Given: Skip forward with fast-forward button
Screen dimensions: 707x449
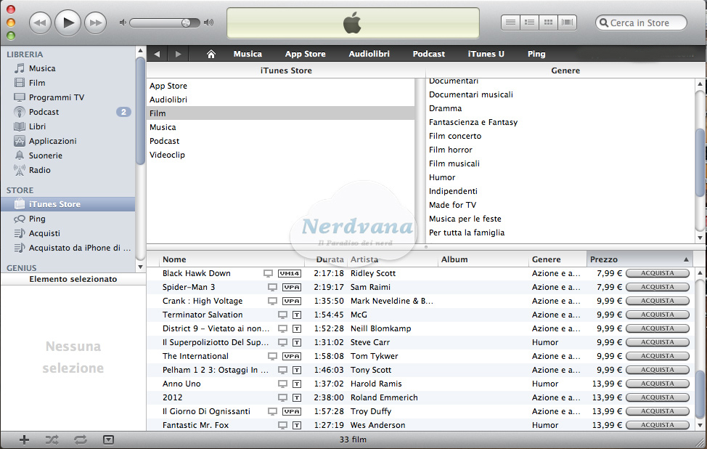Looking at the screenshot, I should coord(96,23).
